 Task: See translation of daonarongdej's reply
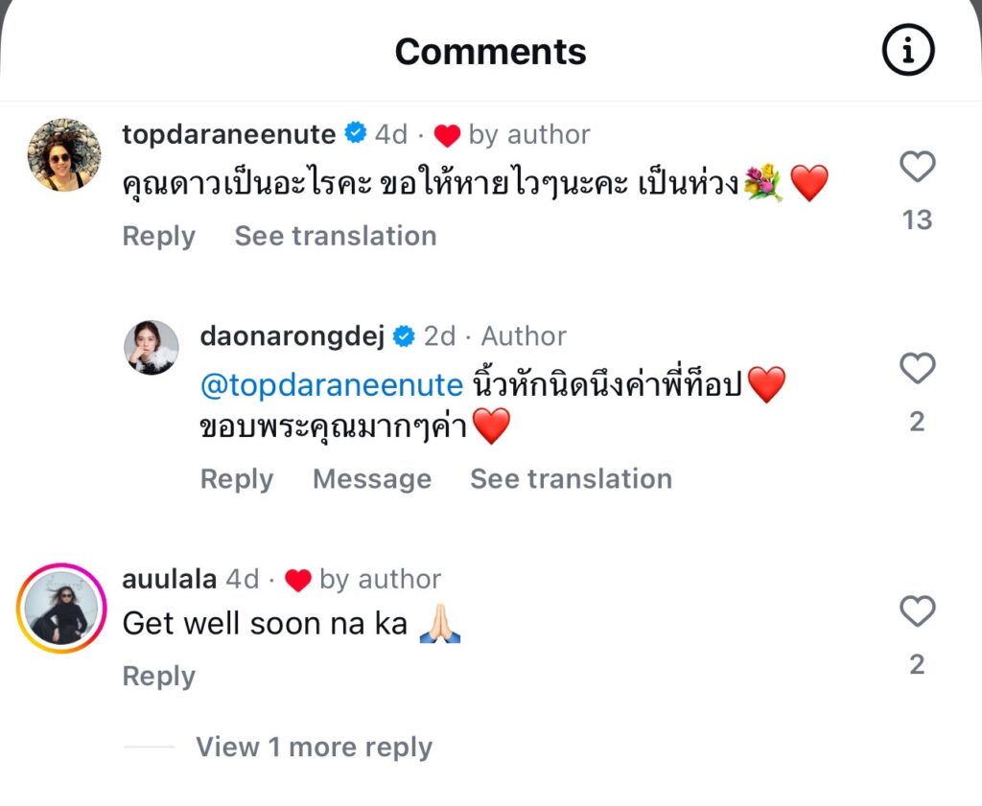tap(571, 478)
